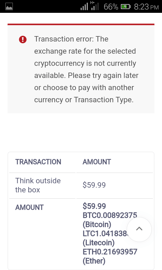Screen dimensions: 162x270
Task: Select the LTC Litecoin amount line
Action: [x=105, y=234]
